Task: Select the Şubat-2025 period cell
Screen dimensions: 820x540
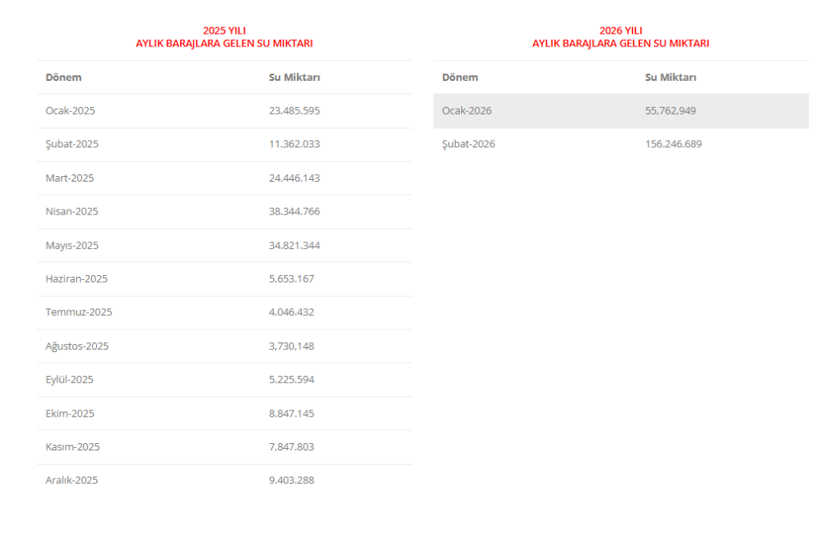Action: coord(72,145)
